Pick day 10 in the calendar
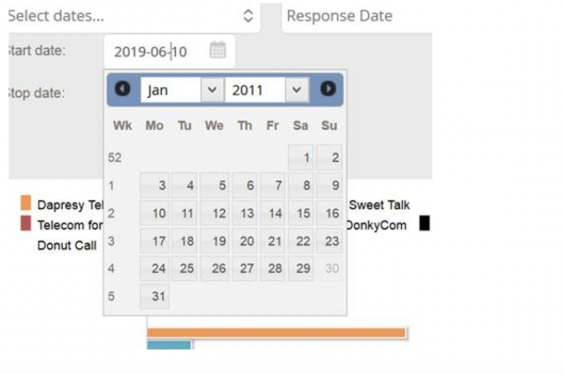The width and height of the screenshot is (563, 374). click(155, 213)
